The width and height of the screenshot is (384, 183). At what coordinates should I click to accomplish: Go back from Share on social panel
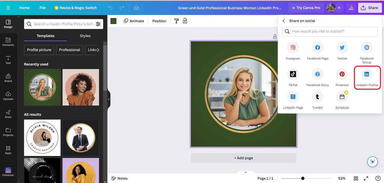(284, 21)
